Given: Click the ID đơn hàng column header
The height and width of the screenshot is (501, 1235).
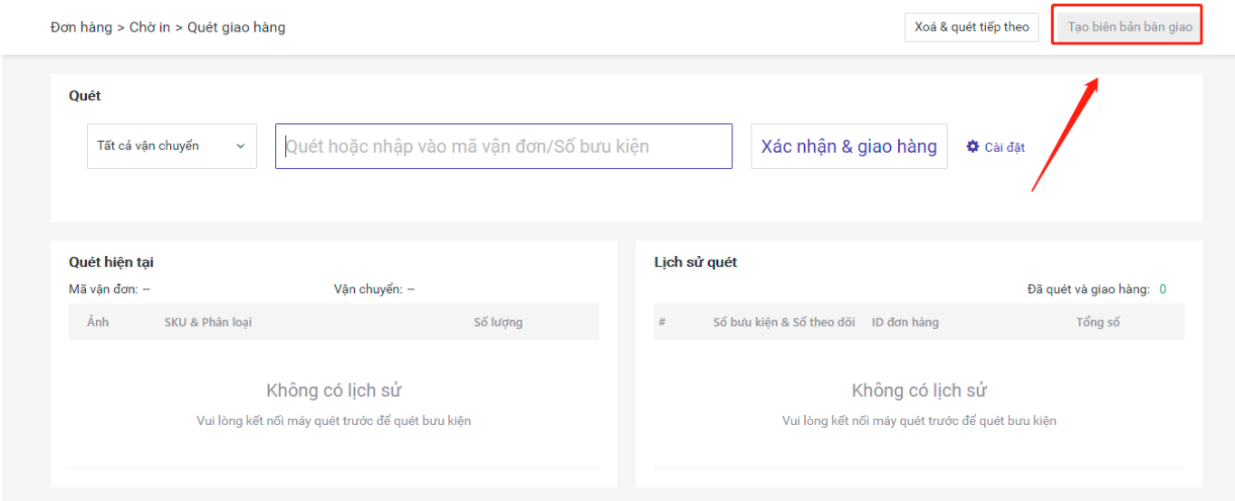Looking at the screenshot, I should point(905,322).
